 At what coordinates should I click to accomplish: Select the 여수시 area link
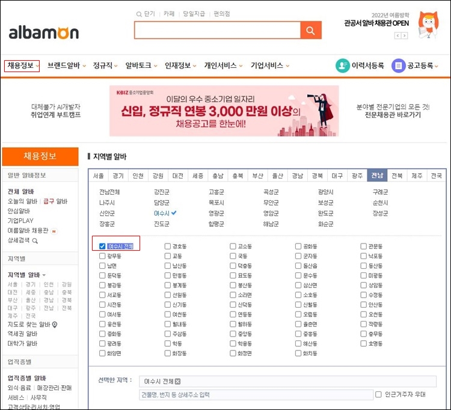[162, 213]
